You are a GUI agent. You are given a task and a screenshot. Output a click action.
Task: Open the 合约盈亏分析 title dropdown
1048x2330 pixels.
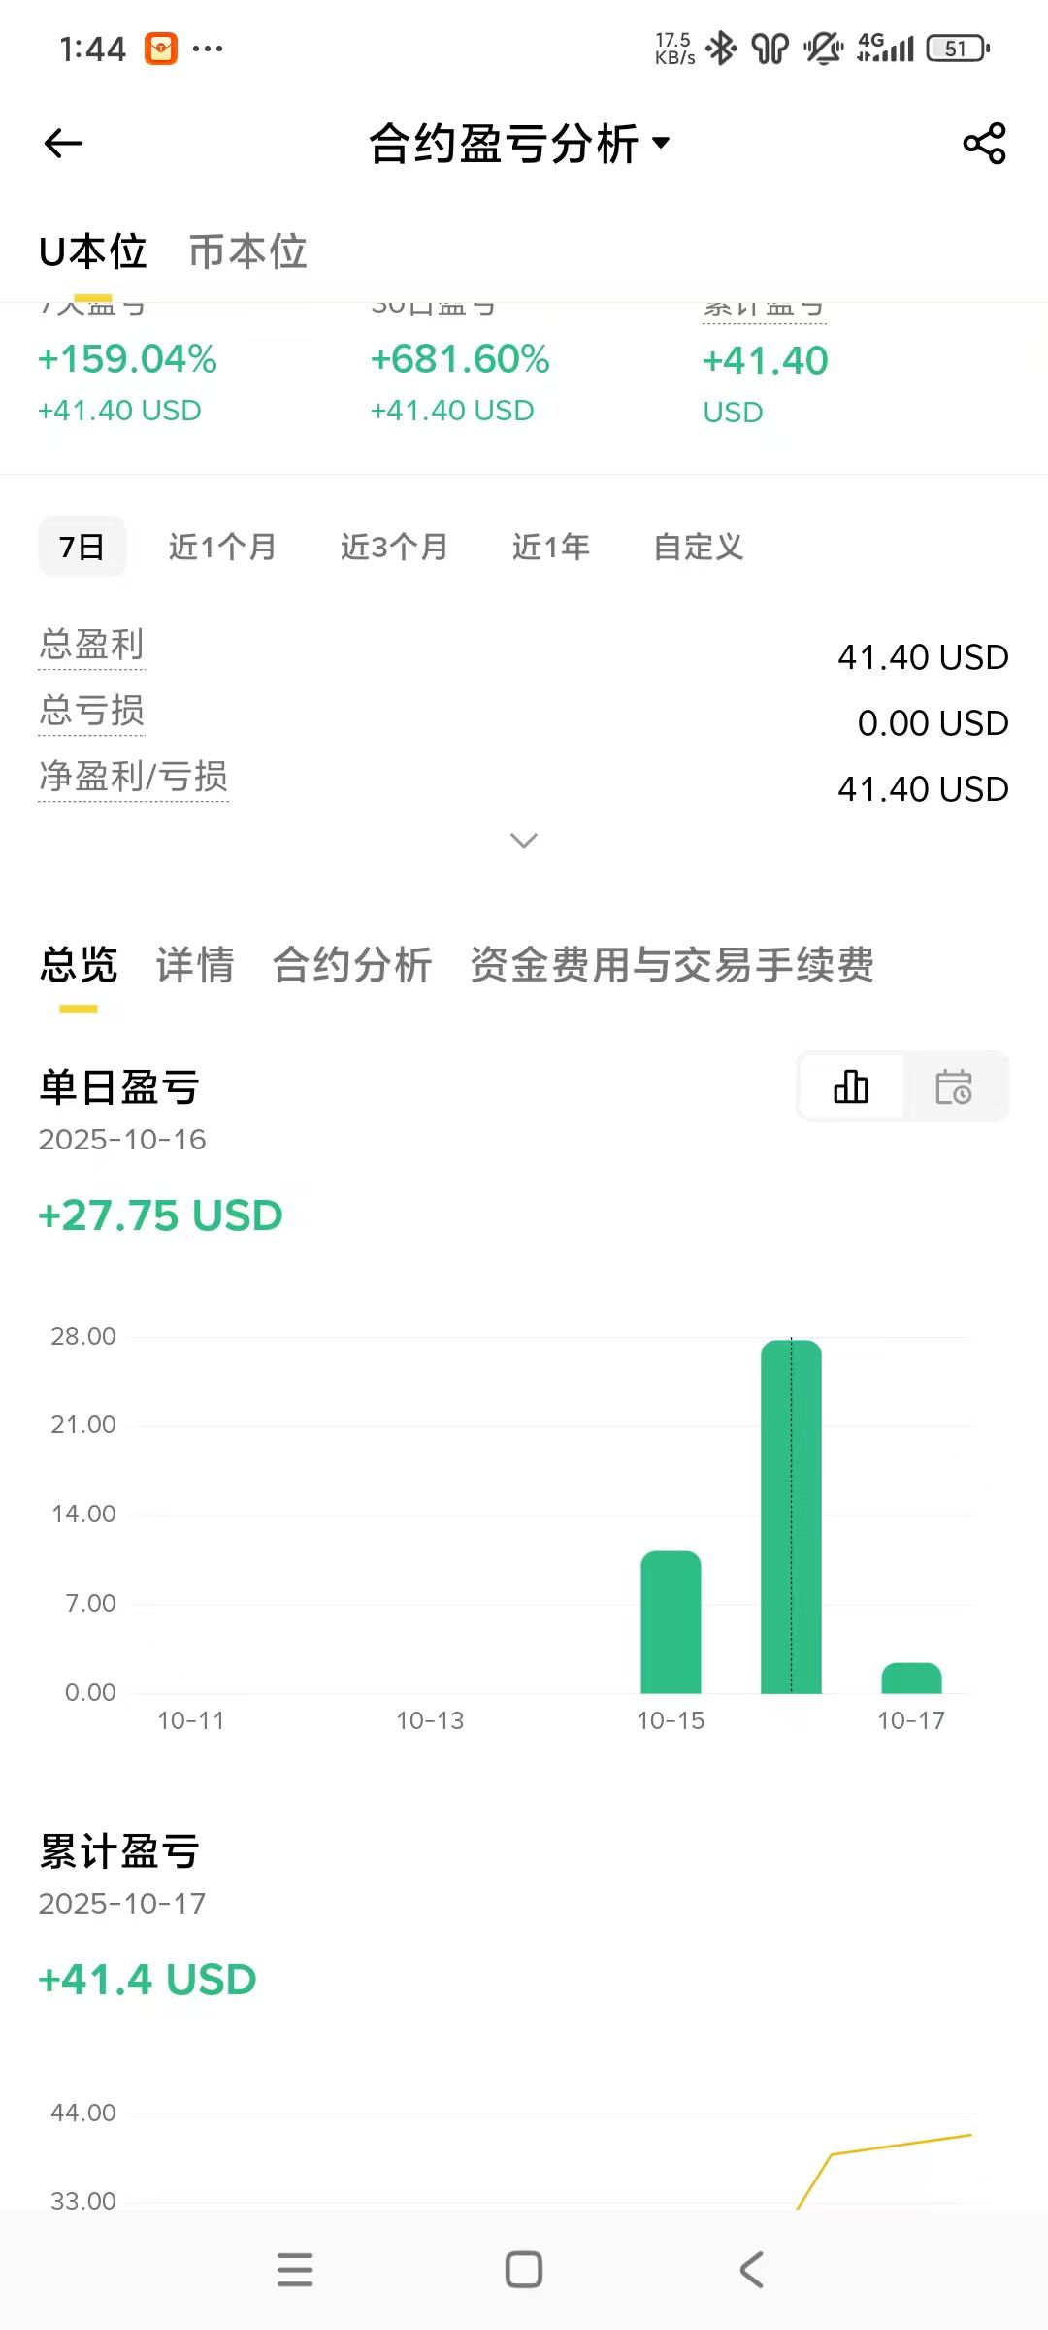(x=520, y=144)
